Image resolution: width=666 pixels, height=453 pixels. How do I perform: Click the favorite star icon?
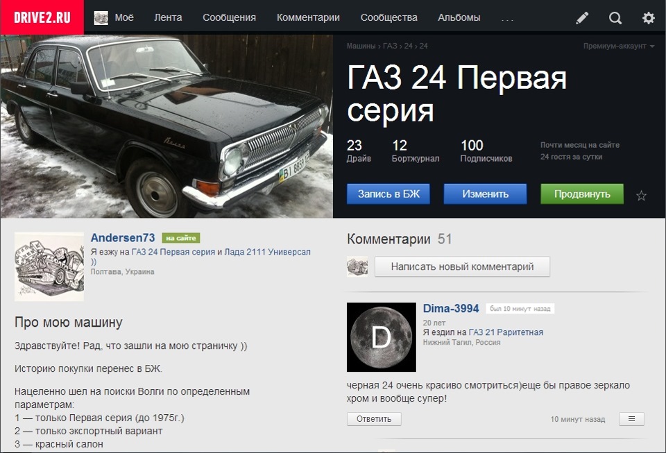(x=641, y=196)
